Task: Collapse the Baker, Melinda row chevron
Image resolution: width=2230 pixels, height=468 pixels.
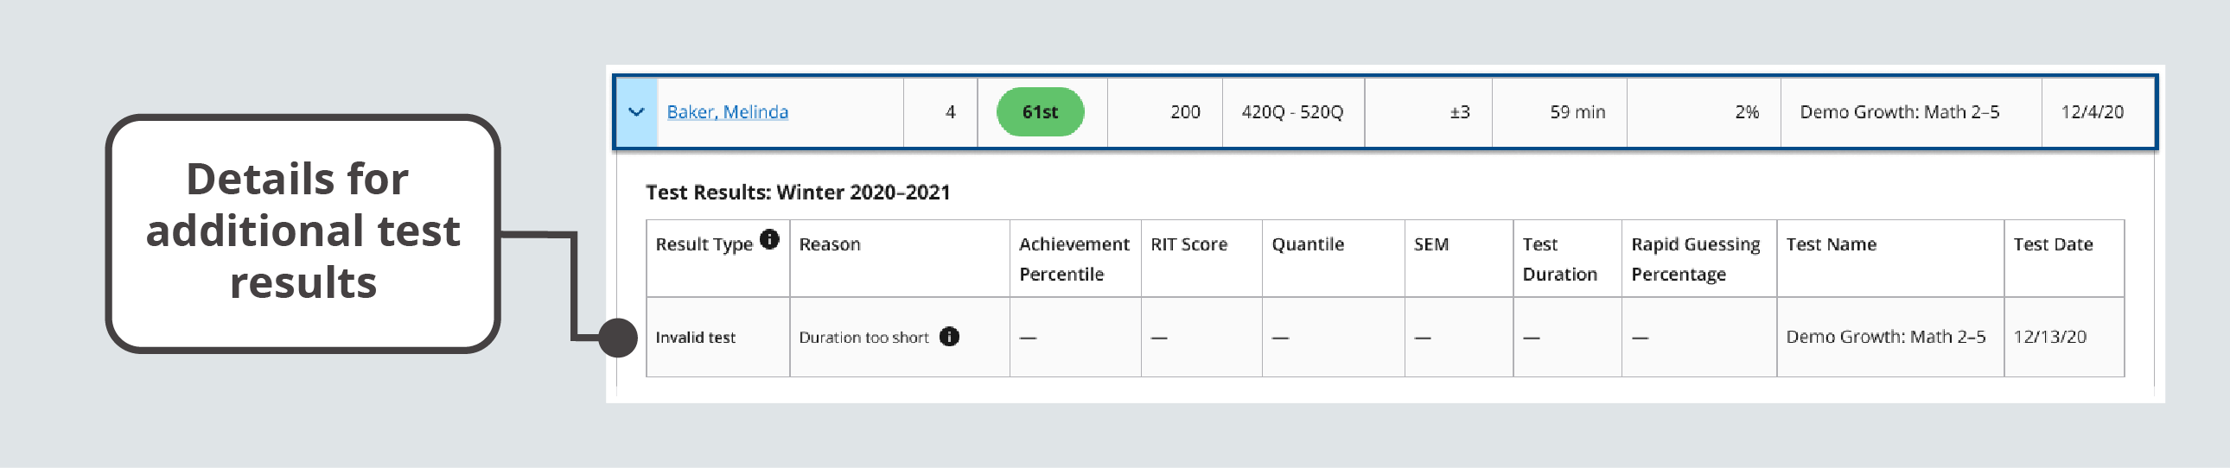Action: pyautogui.click(x=636, y=112)
